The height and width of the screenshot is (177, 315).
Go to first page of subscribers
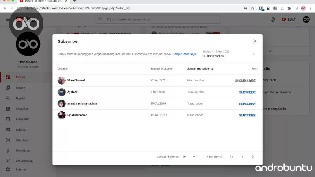point(232,157)
